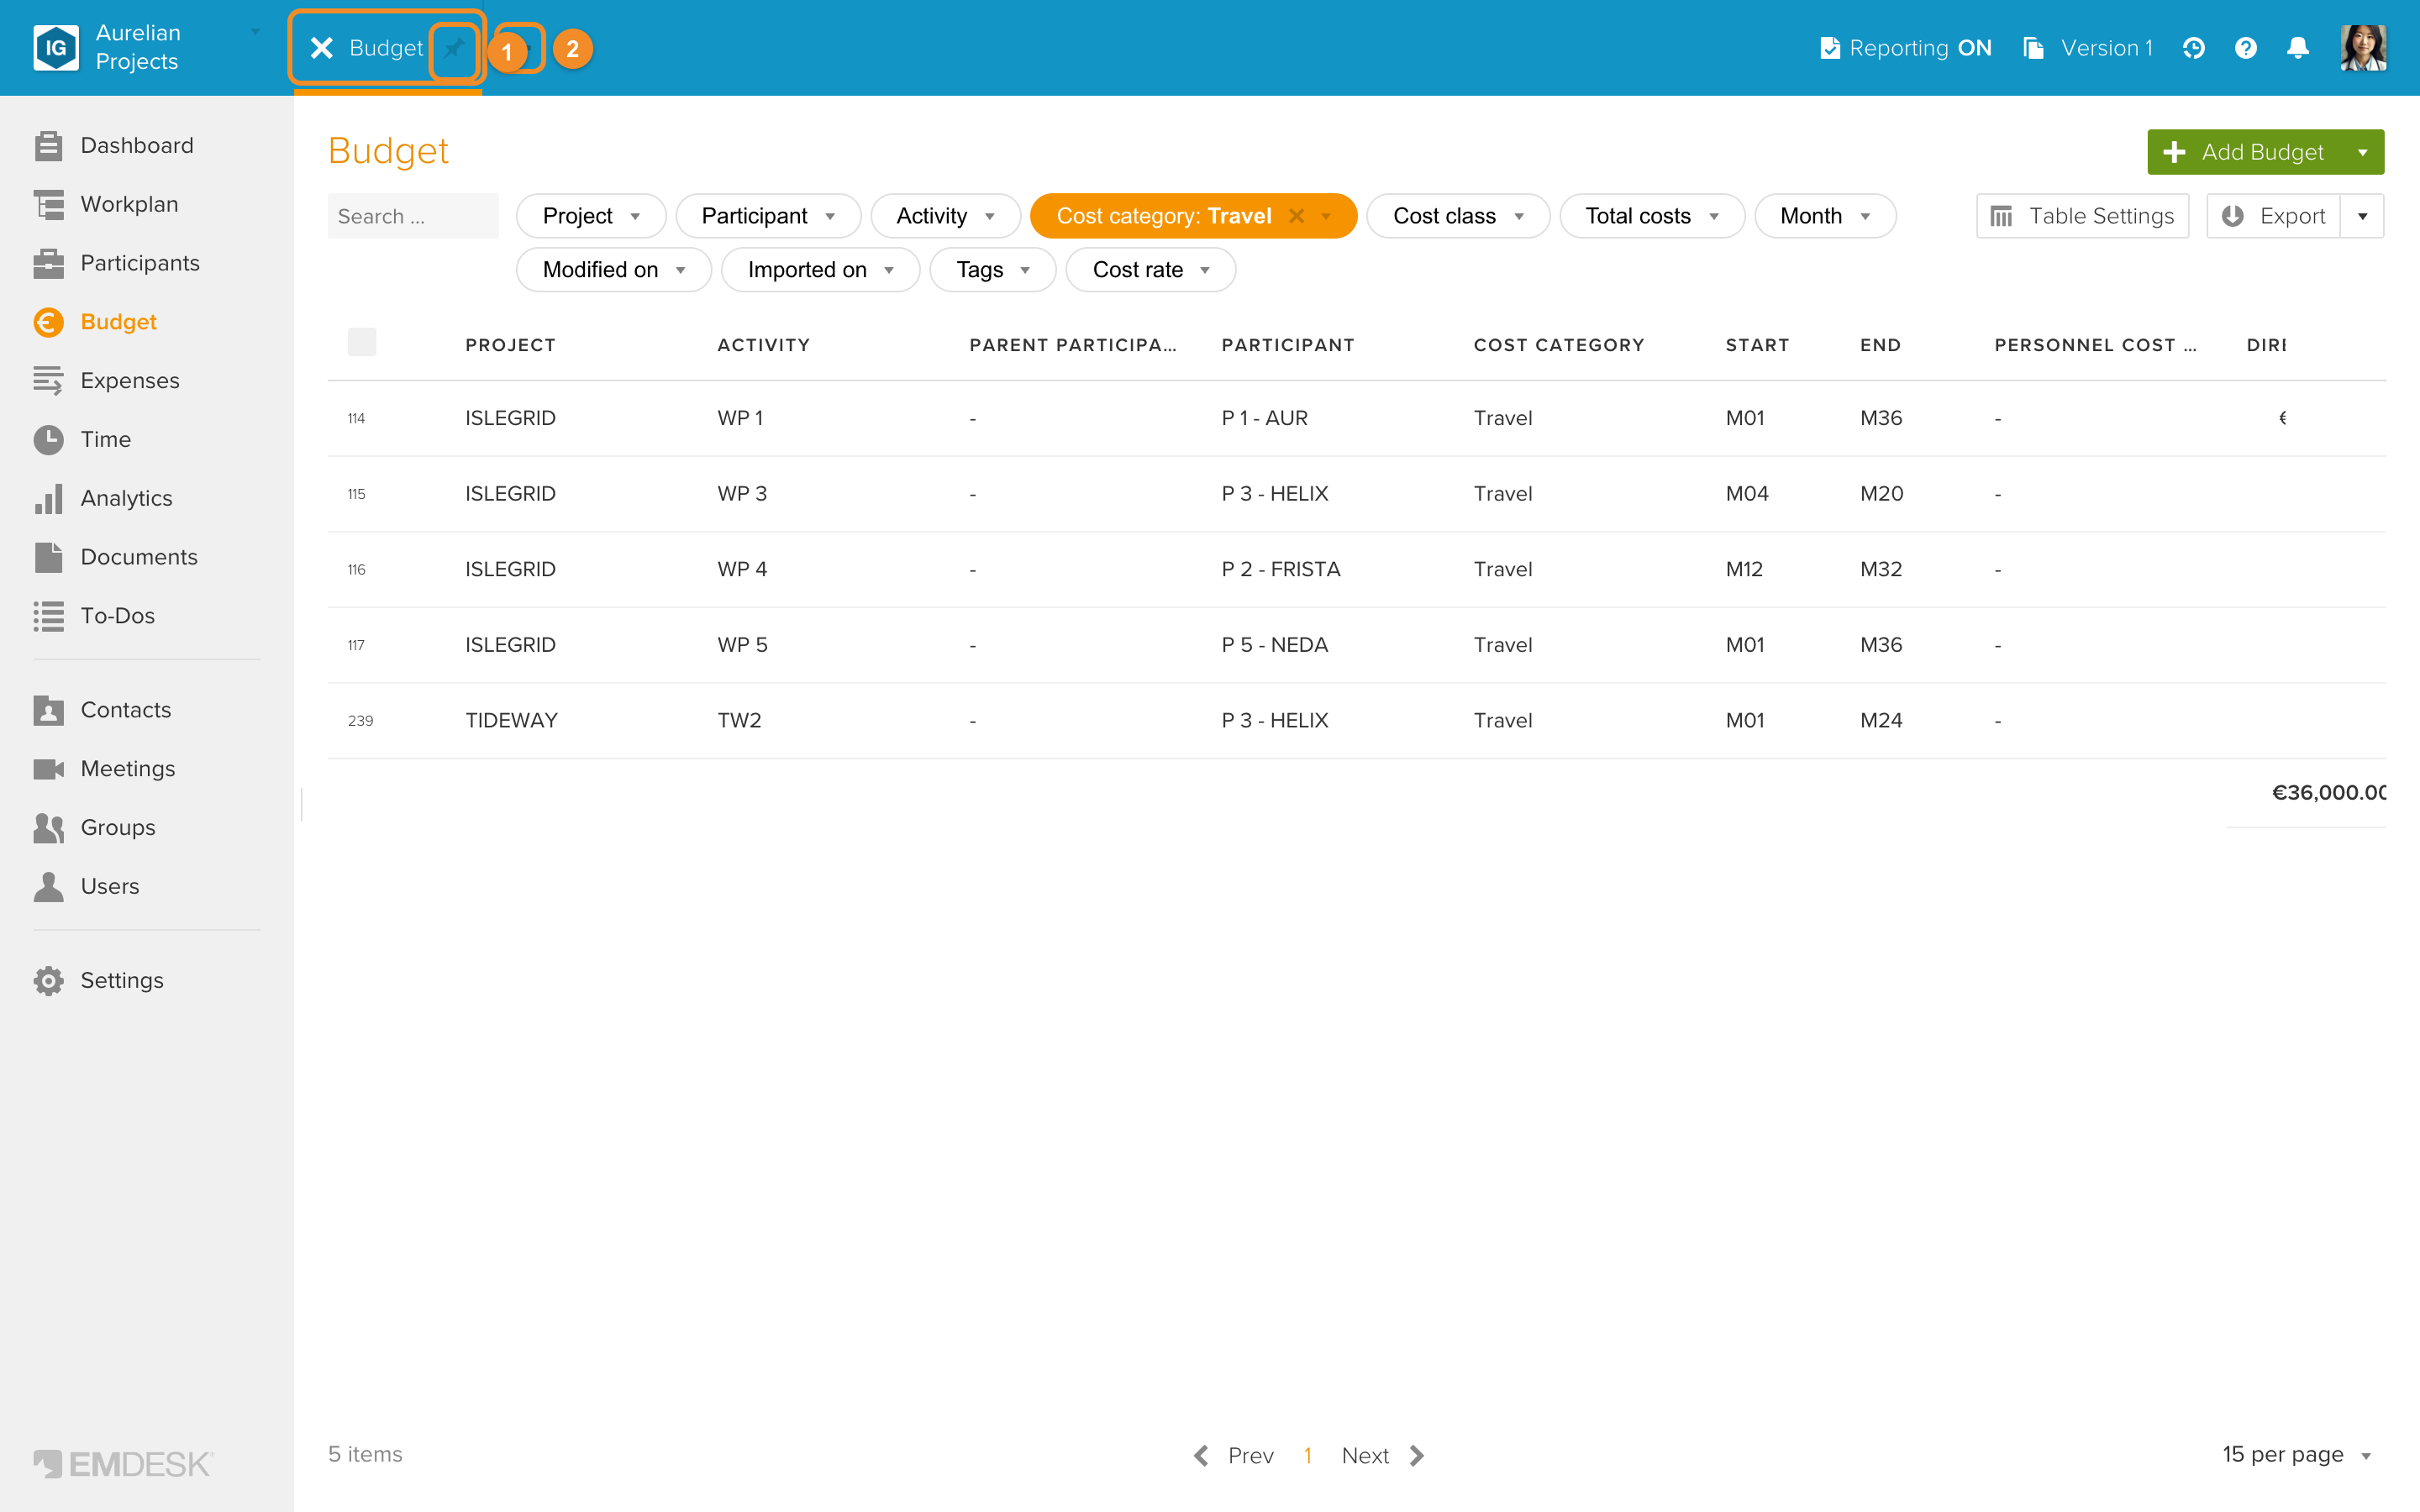Screen dimensions: 2420x1512
Task: Go to Prev page
Action: [x=1233, y=1456]
